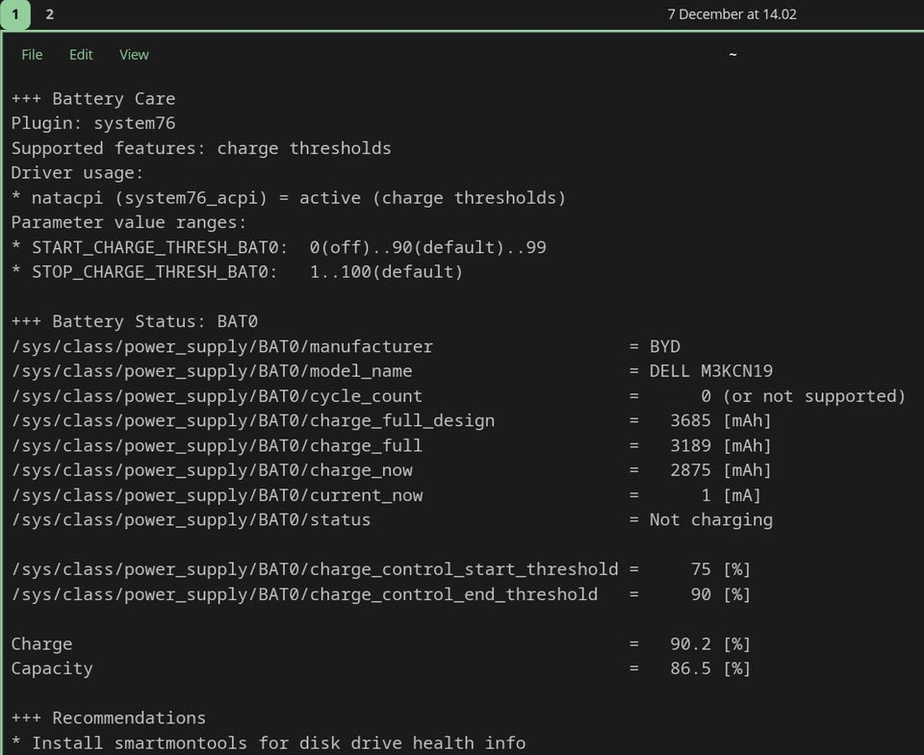Click the STOP_CHARGE_THRESH_BAT0 parameter line

(238, 272)
